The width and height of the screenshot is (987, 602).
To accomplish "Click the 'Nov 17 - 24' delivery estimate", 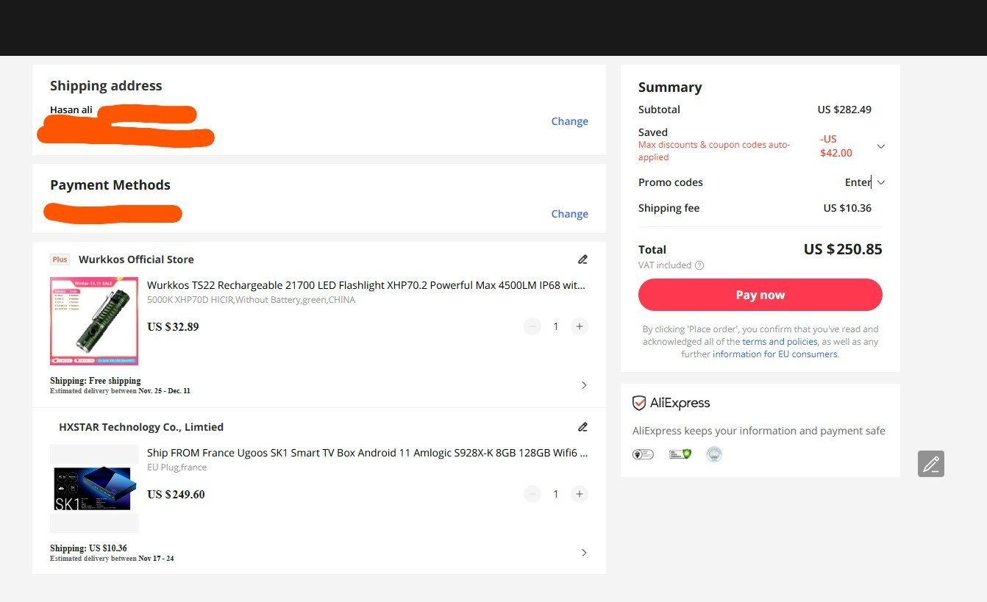I will pos(156,559).
